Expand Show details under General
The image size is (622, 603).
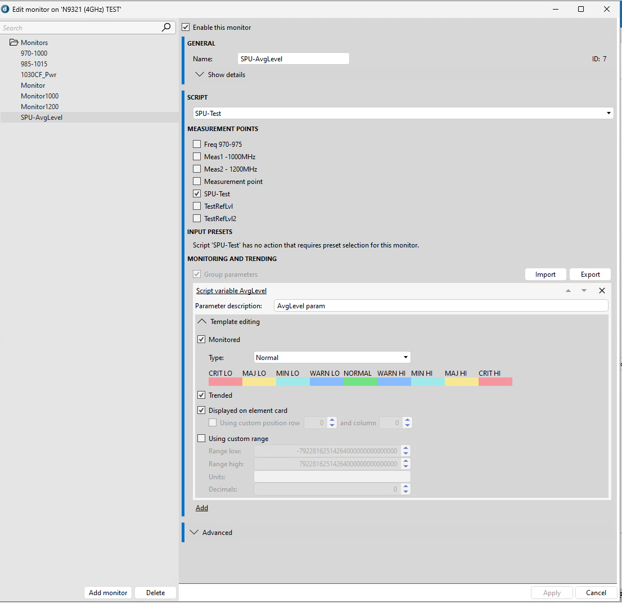[x=200, y=74]
